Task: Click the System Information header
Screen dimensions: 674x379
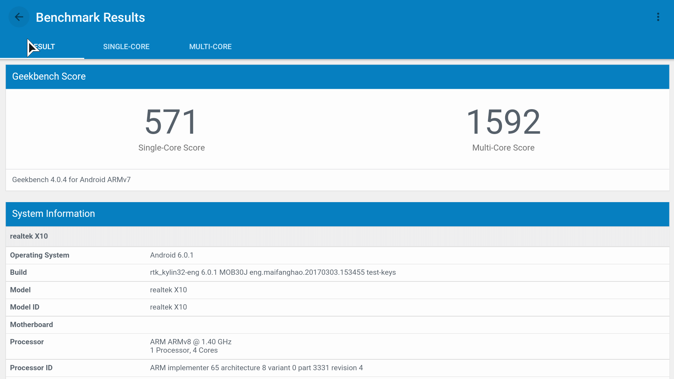Action: coord(337,214)
